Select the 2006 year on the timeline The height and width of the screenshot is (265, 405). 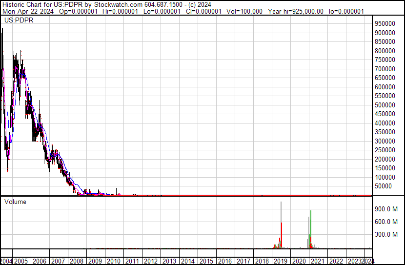[x=40, y=262]
